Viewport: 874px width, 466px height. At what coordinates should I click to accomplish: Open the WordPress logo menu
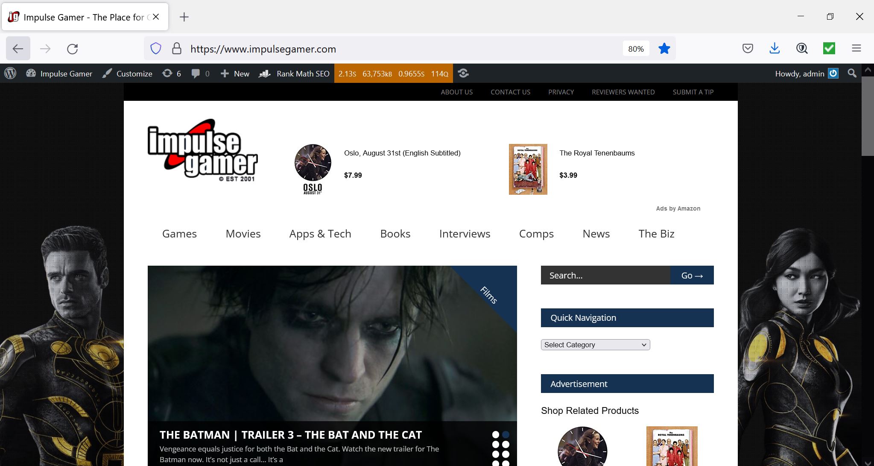pos(10,73)
